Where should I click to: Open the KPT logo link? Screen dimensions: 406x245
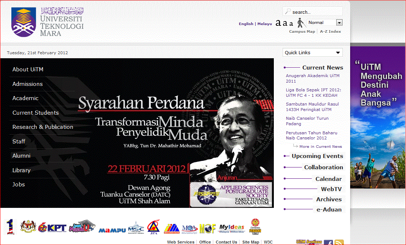click(52, 228)
